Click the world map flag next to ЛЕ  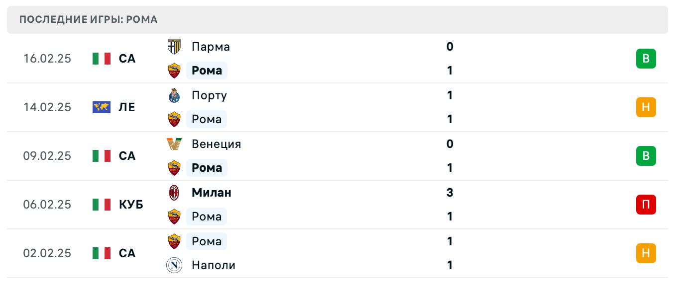click(x=101, y=107)
